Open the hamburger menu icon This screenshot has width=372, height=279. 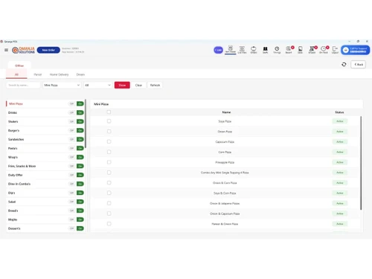click(x=6, y=50)
